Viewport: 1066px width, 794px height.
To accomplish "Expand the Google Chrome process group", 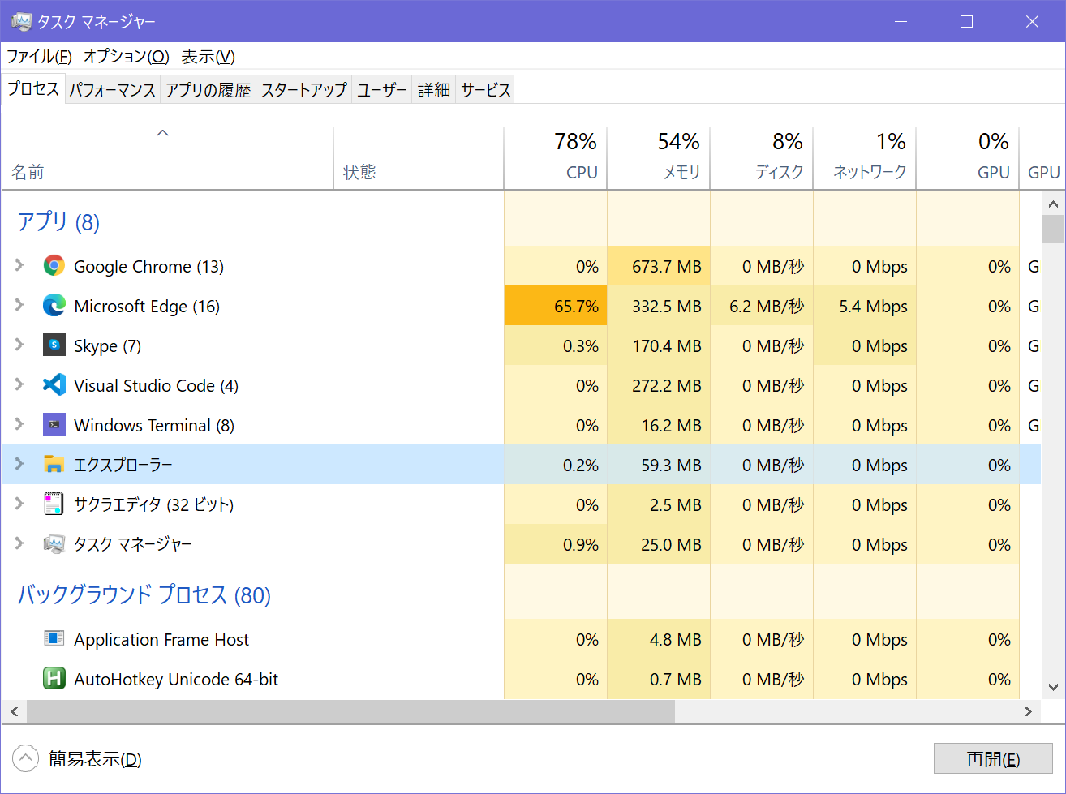I will tap(20, 266).
